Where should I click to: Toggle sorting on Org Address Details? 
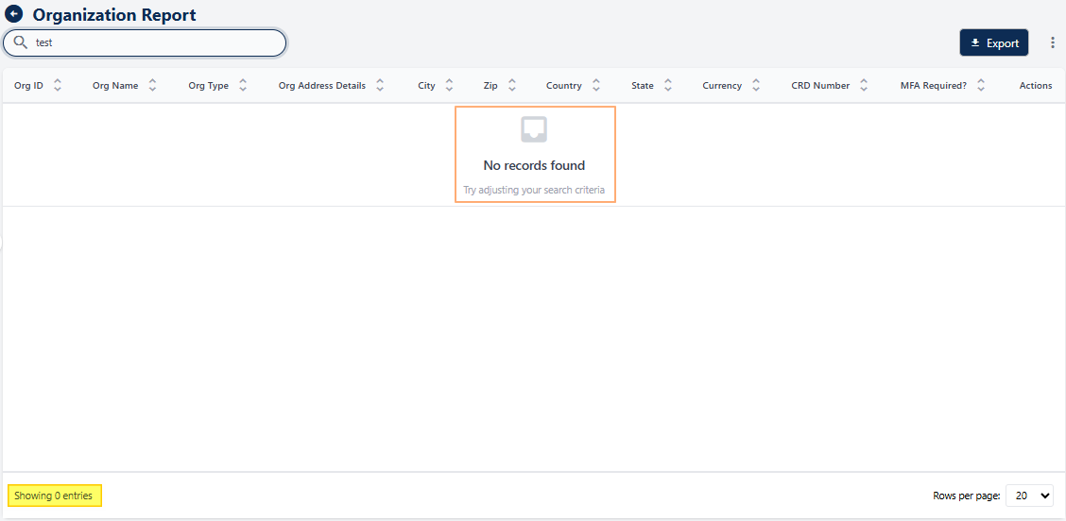tap(380, 85)
